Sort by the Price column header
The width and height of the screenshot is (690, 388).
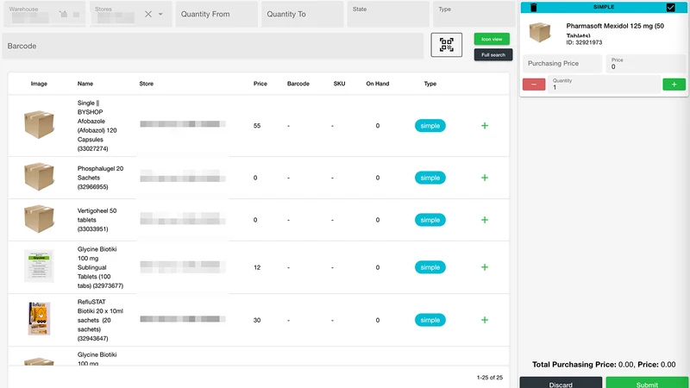pos(260,84)
